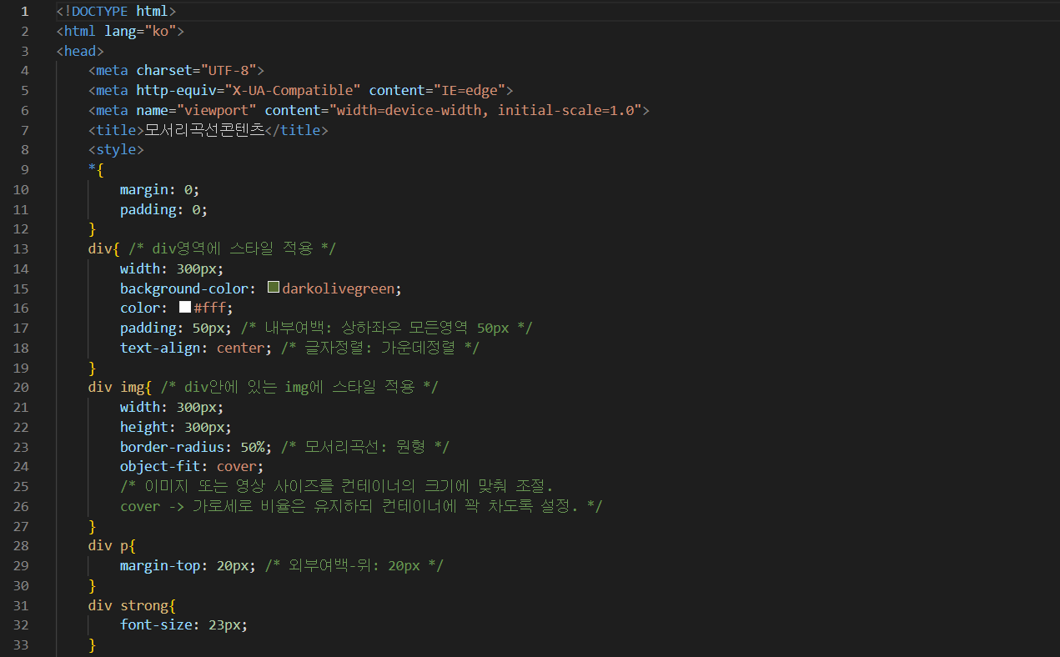Select line number 8 in the gutter
Viewport: 1060px width, 657px height.
pyautogui.click(x=24, y=150)
